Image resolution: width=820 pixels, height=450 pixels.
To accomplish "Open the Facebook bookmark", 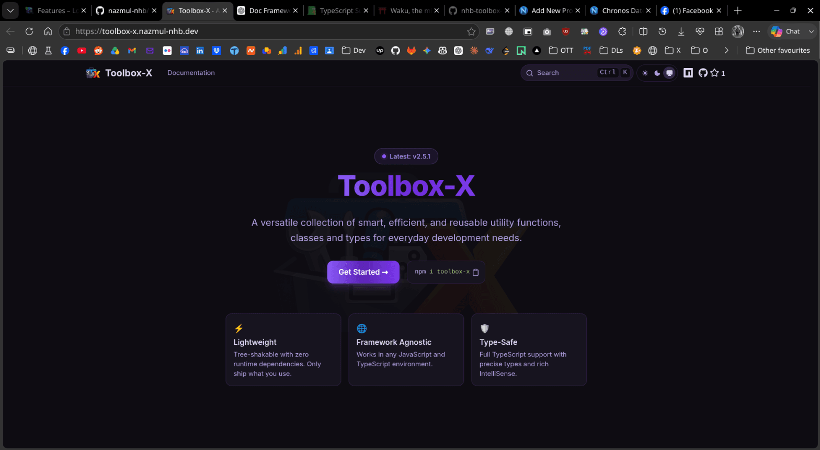I will coord(65,51).
